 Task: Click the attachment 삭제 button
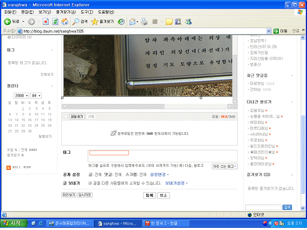click(x=91, y=117)
